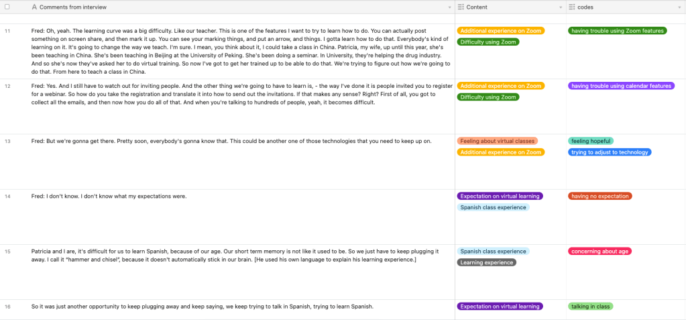
Task: Click the comment cell starting 'Fred: I don't know'
Action: pyautogui.click(x=109, y=196)
